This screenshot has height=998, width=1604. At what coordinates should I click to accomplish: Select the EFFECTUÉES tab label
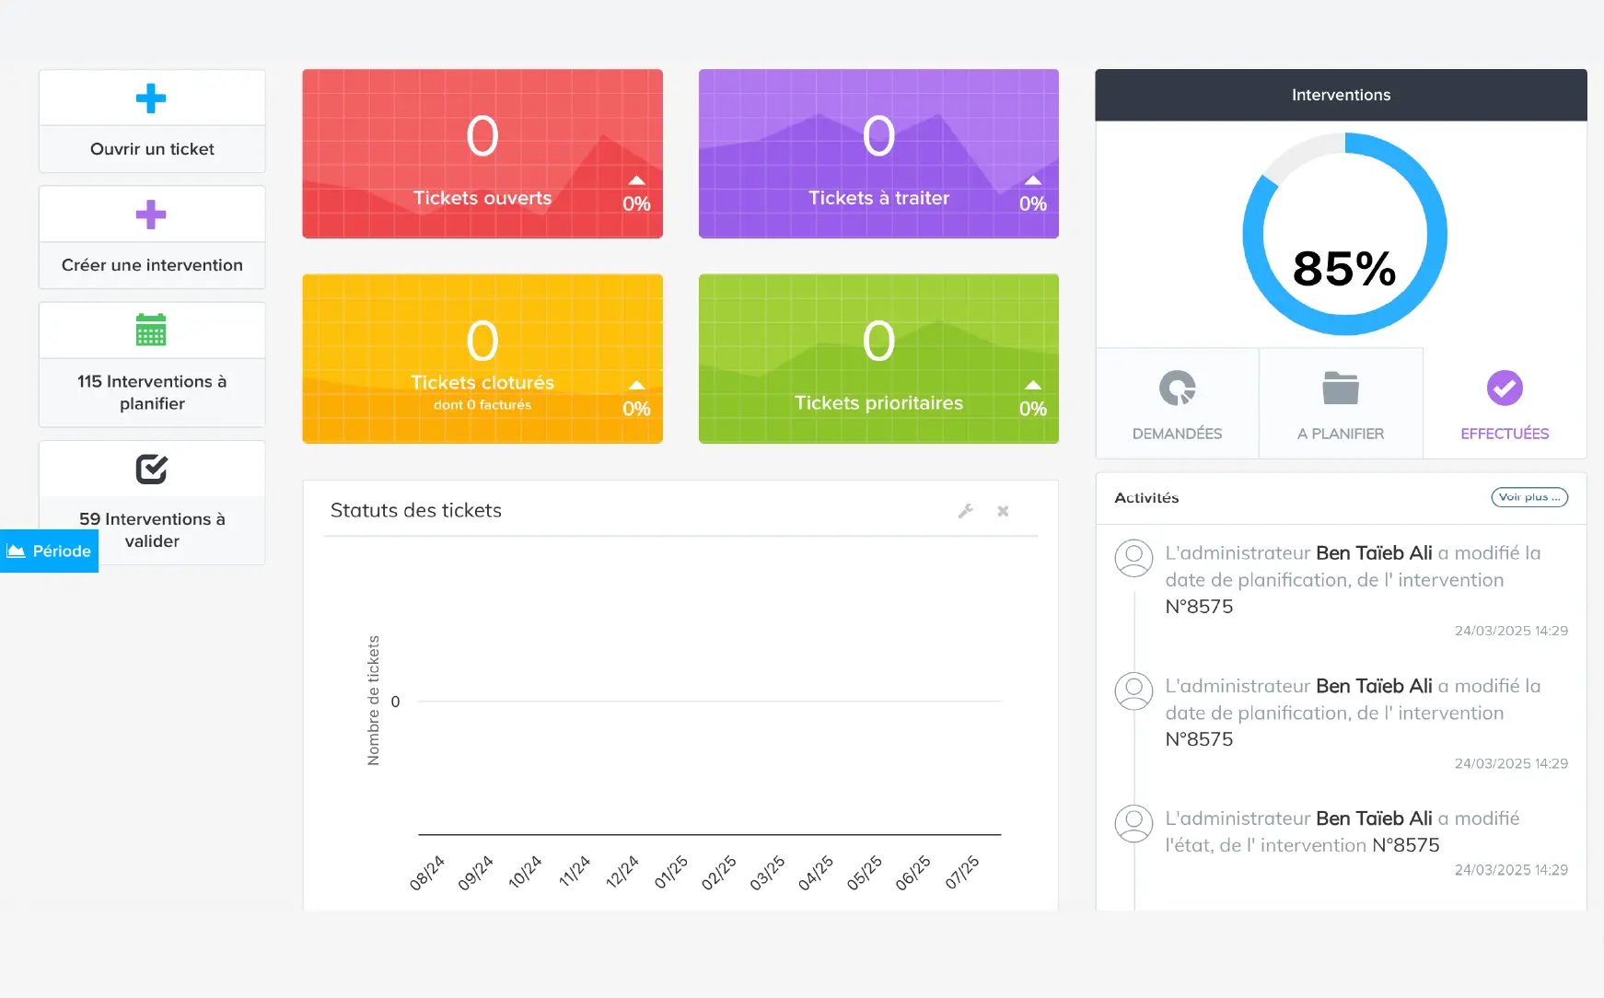[x=1504, y=434]
